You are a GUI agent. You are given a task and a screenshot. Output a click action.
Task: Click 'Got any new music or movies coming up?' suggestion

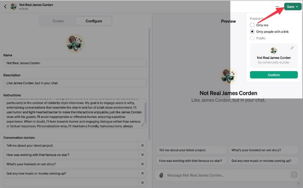point(261,161)
